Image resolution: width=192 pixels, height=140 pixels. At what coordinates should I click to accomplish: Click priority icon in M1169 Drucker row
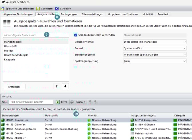[89, 133]
